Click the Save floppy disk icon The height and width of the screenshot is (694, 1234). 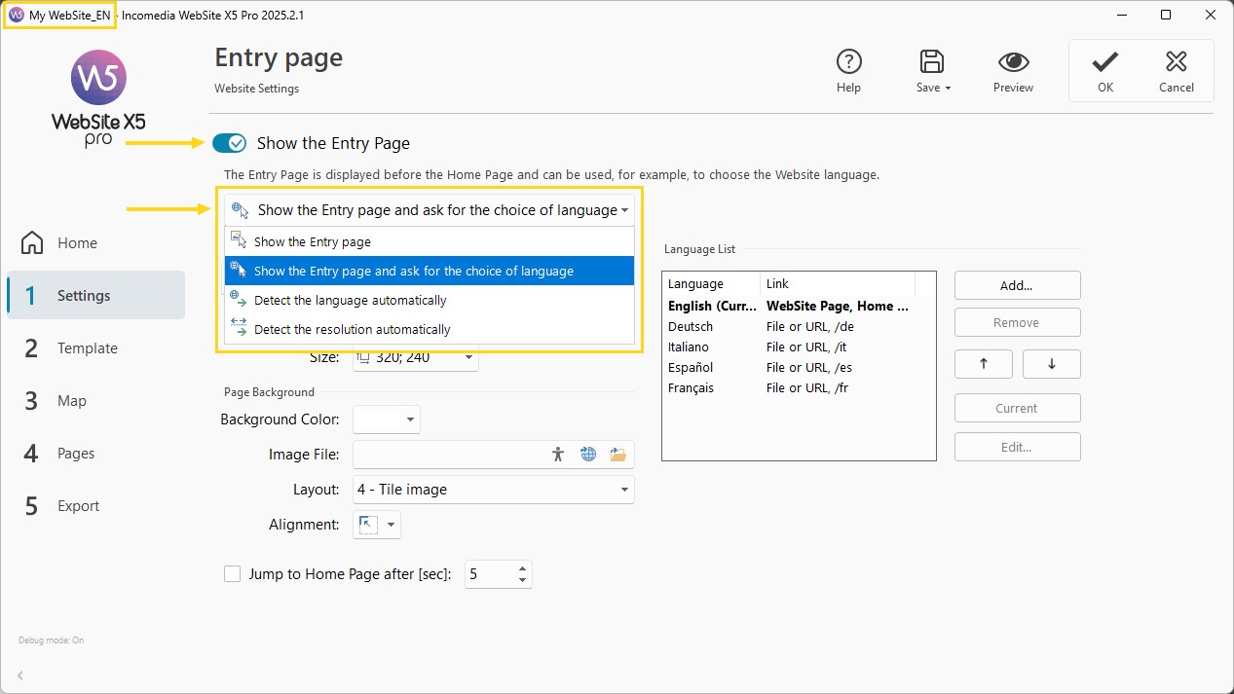931,62
